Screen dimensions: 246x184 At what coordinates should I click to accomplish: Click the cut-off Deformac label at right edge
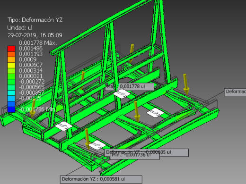[235, 92]
